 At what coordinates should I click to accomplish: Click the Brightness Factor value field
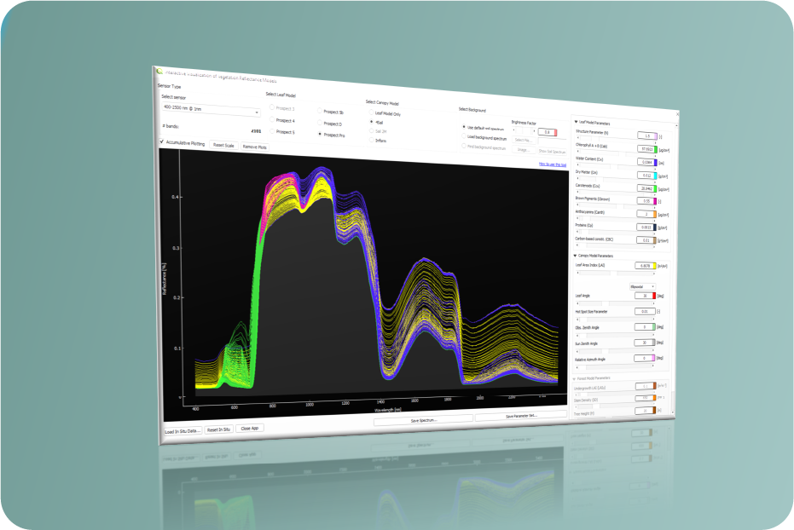[547, 132]
